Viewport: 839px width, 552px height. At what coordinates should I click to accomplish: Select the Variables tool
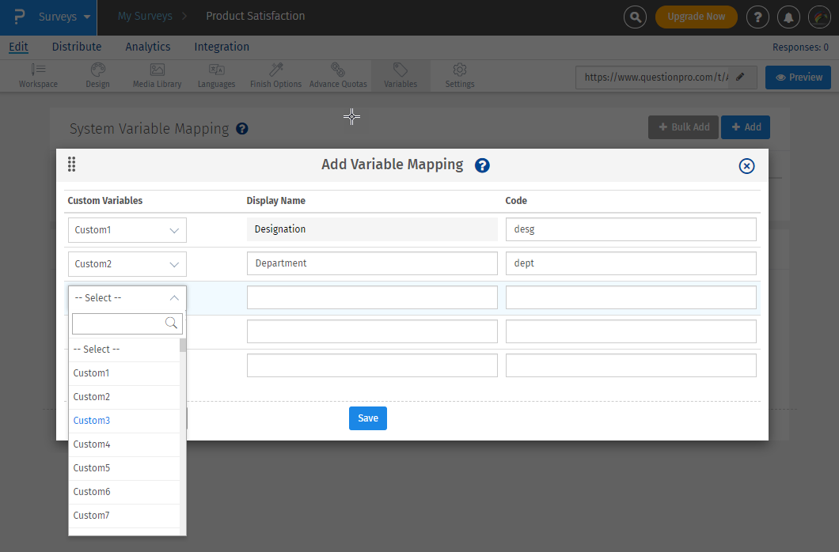point(400,75)
